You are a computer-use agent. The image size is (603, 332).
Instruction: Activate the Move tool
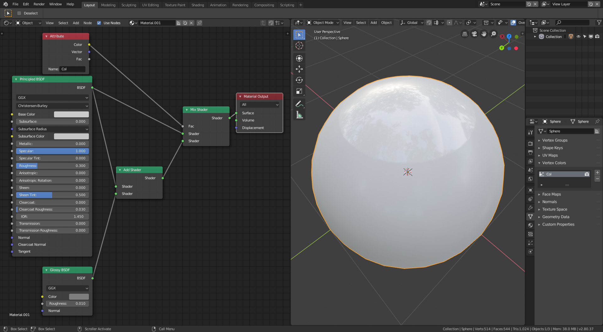point(299,69)
